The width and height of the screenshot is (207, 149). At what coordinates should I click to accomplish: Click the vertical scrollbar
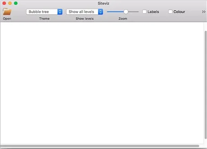click(x=205, y=85)
